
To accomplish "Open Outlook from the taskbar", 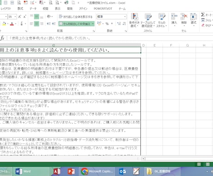I will pos(123,171).
